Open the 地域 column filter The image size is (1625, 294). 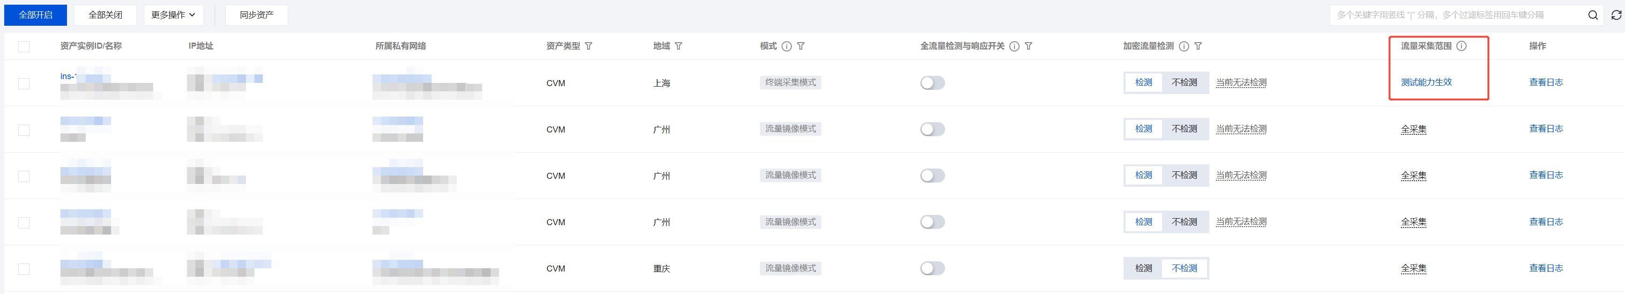pos(678,46)
